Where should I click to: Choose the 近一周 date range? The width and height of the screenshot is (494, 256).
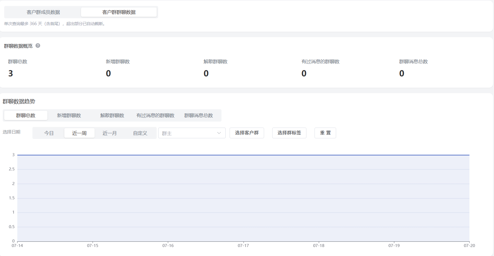point(80,133)
